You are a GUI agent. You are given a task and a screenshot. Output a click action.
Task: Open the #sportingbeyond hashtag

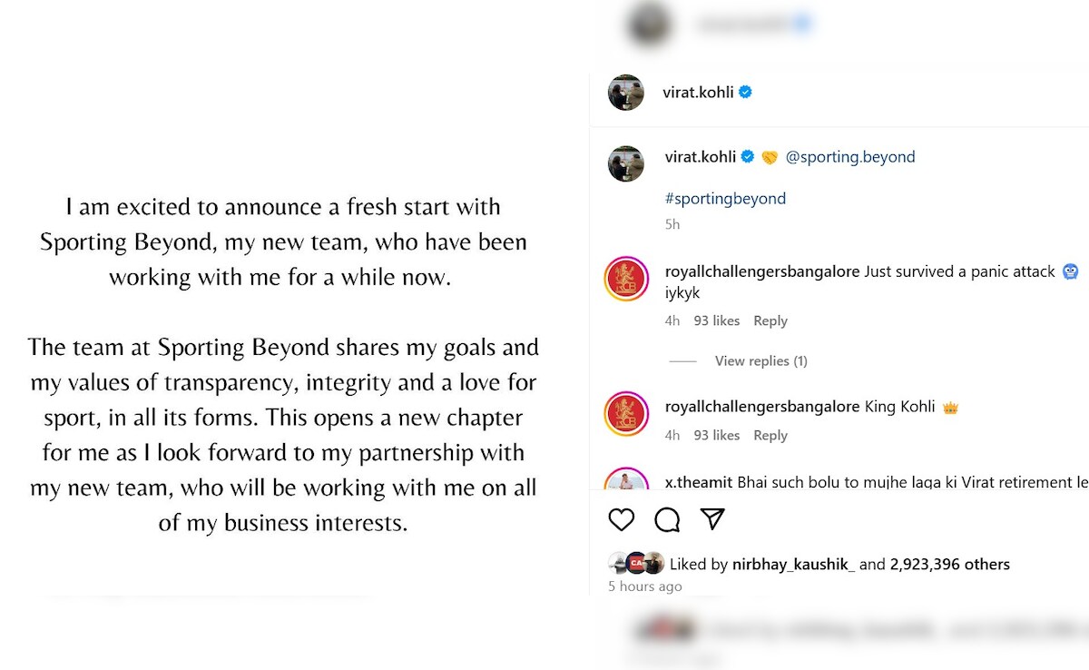pos(725,199)
